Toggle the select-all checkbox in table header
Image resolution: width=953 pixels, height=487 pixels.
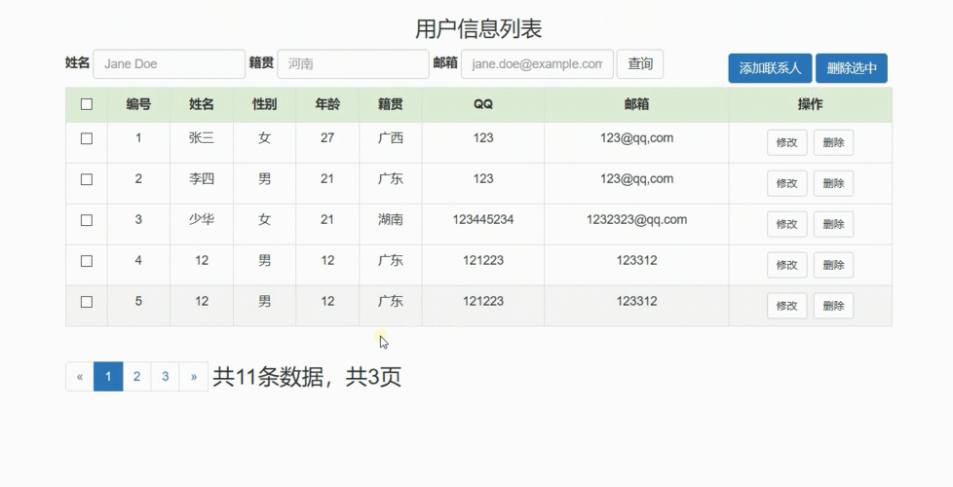point(87,104)
